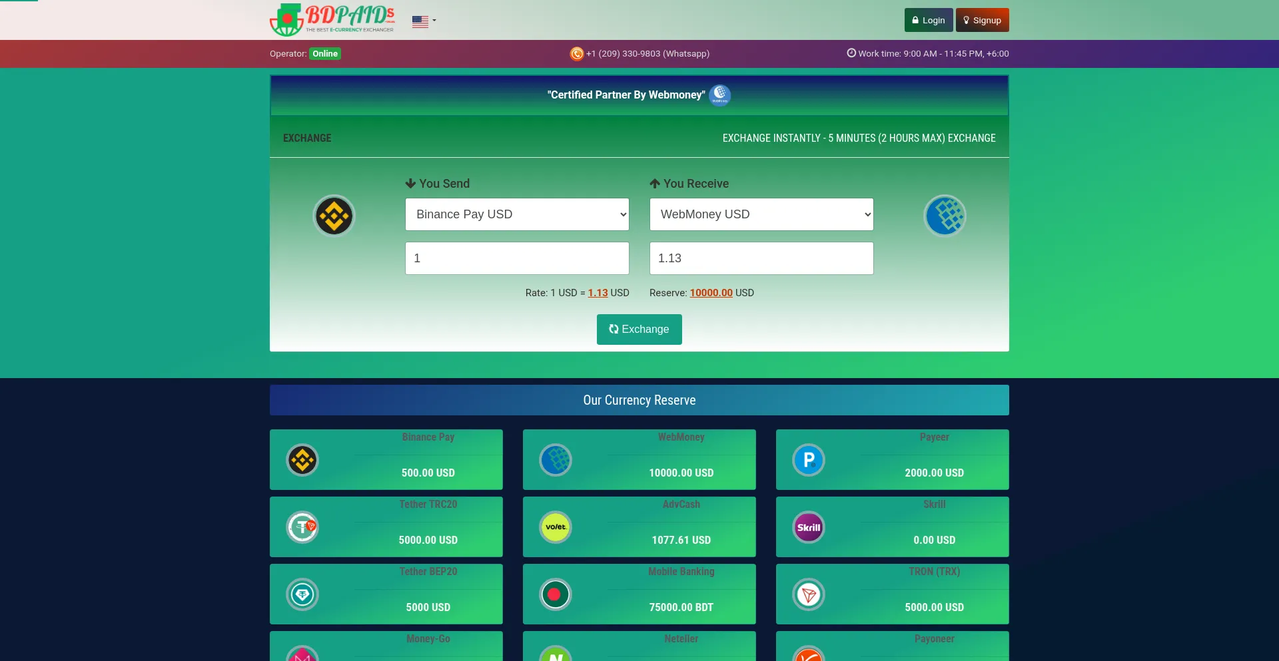The image size is (1279, 661).
Task: Open the US flag language dropdown
Action: point(424,21)
